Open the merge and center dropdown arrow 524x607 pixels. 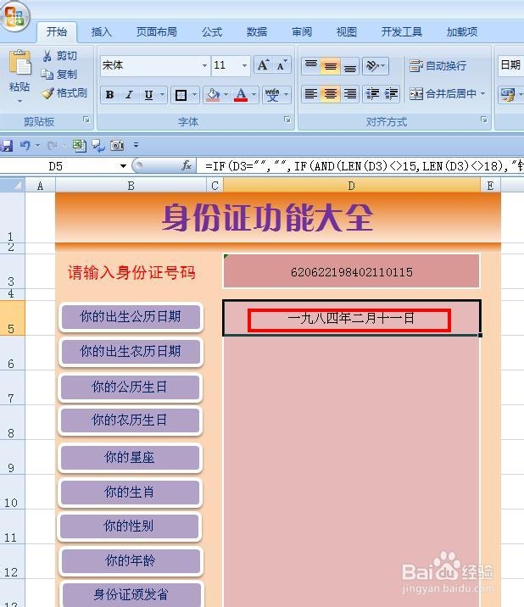(x=482, y=94)
